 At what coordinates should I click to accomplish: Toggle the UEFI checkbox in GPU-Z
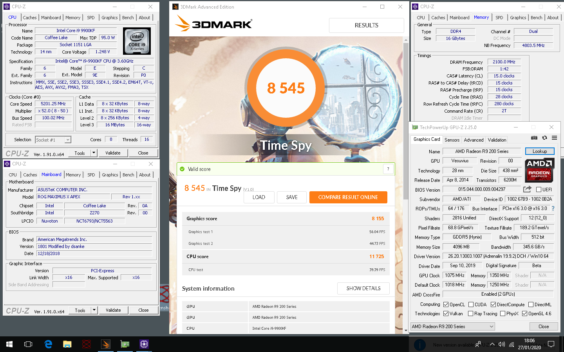(x=539, y=190)
